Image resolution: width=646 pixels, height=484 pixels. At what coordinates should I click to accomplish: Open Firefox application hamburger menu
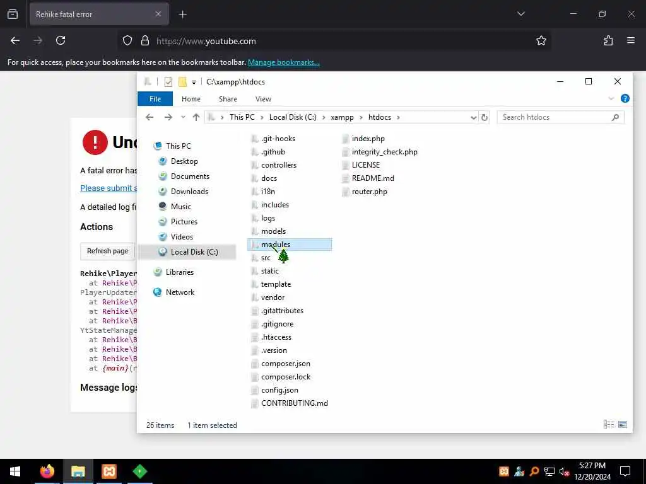tap(631, 41)
